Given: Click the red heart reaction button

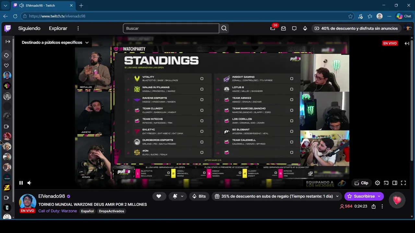Looking at the screenshot, I should pyautogui.click(x=397, y=200).
